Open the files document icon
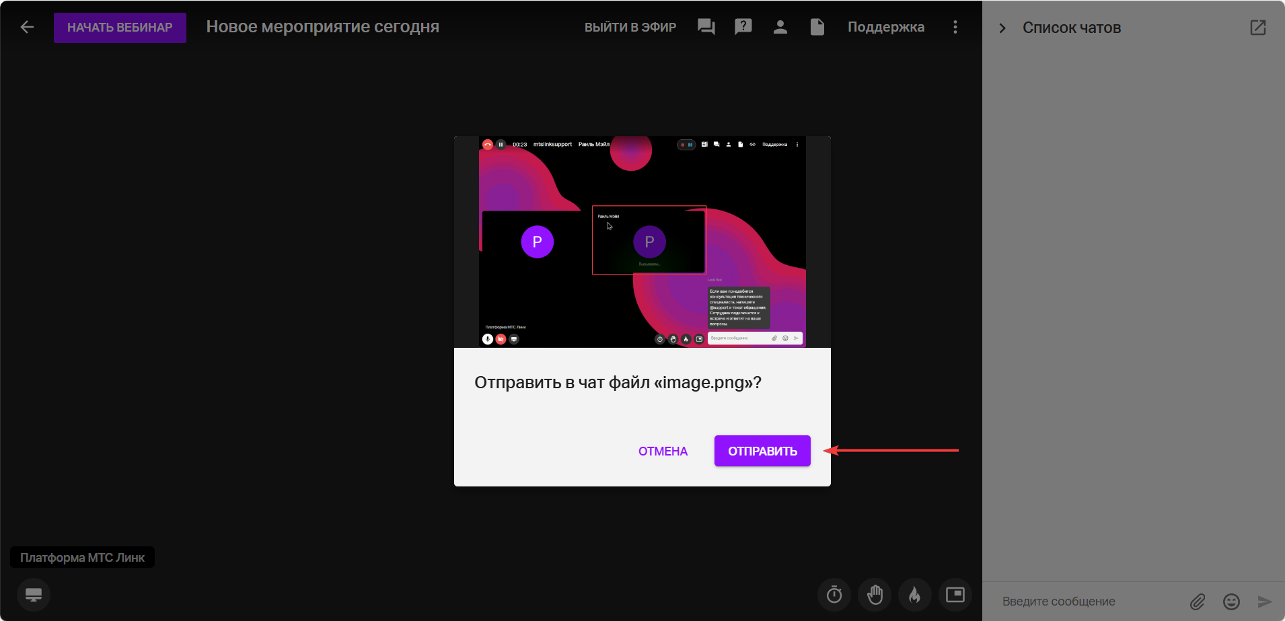This screenshot has height=621, width=1285. tap(817, 27)
